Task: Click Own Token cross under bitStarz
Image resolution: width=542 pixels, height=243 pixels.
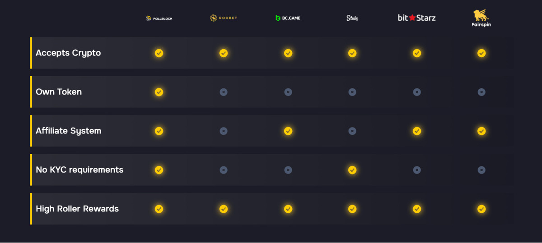Action: click(x=417, y=92)
